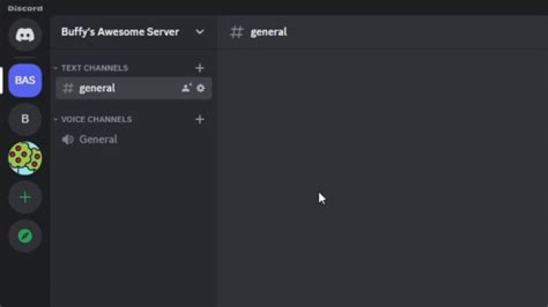Join the General voice channel
Image resolution: width=548 pixels, height=307 pixels.
pyautogui.click(x=133, y=140)
